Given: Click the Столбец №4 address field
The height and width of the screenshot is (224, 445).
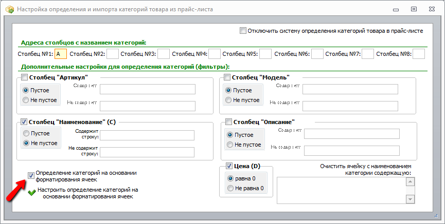Looking at the screenshot, I should [215, 54].
